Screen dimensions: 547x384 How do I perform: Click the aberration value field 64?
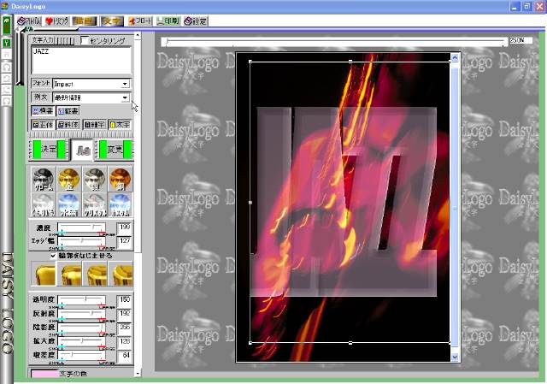125,355
